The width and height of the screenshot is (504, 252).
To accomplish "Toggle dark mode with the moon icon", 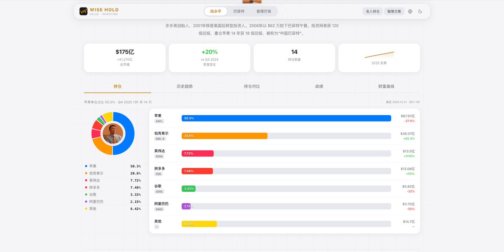I will click(x=420, y=11).
